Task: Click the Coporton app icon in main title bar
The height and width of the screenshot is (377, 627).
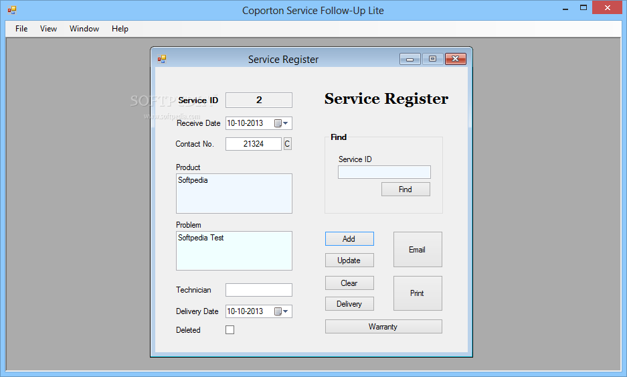Action: click(x=12, y=10)
